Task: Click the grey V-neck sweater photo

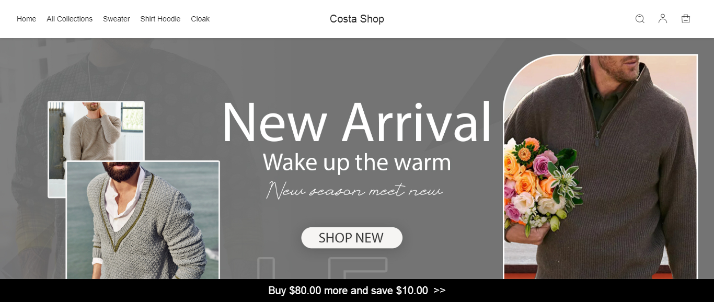Action: click(143, 220)
